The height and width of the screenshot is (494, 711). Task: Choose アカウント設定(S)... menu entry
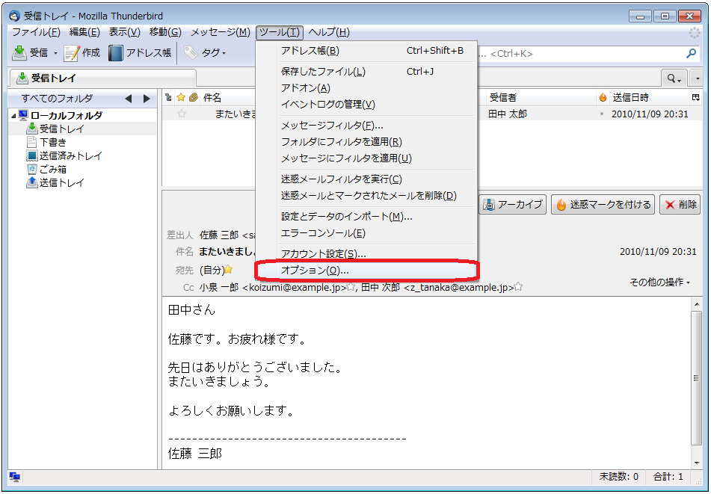(366, 254)
